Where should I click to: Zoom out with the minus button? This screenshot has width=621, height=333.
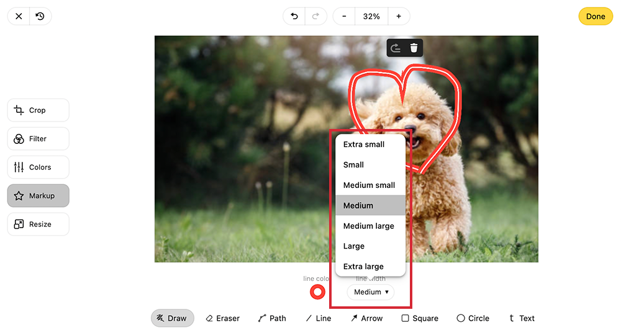coord(344,16)
